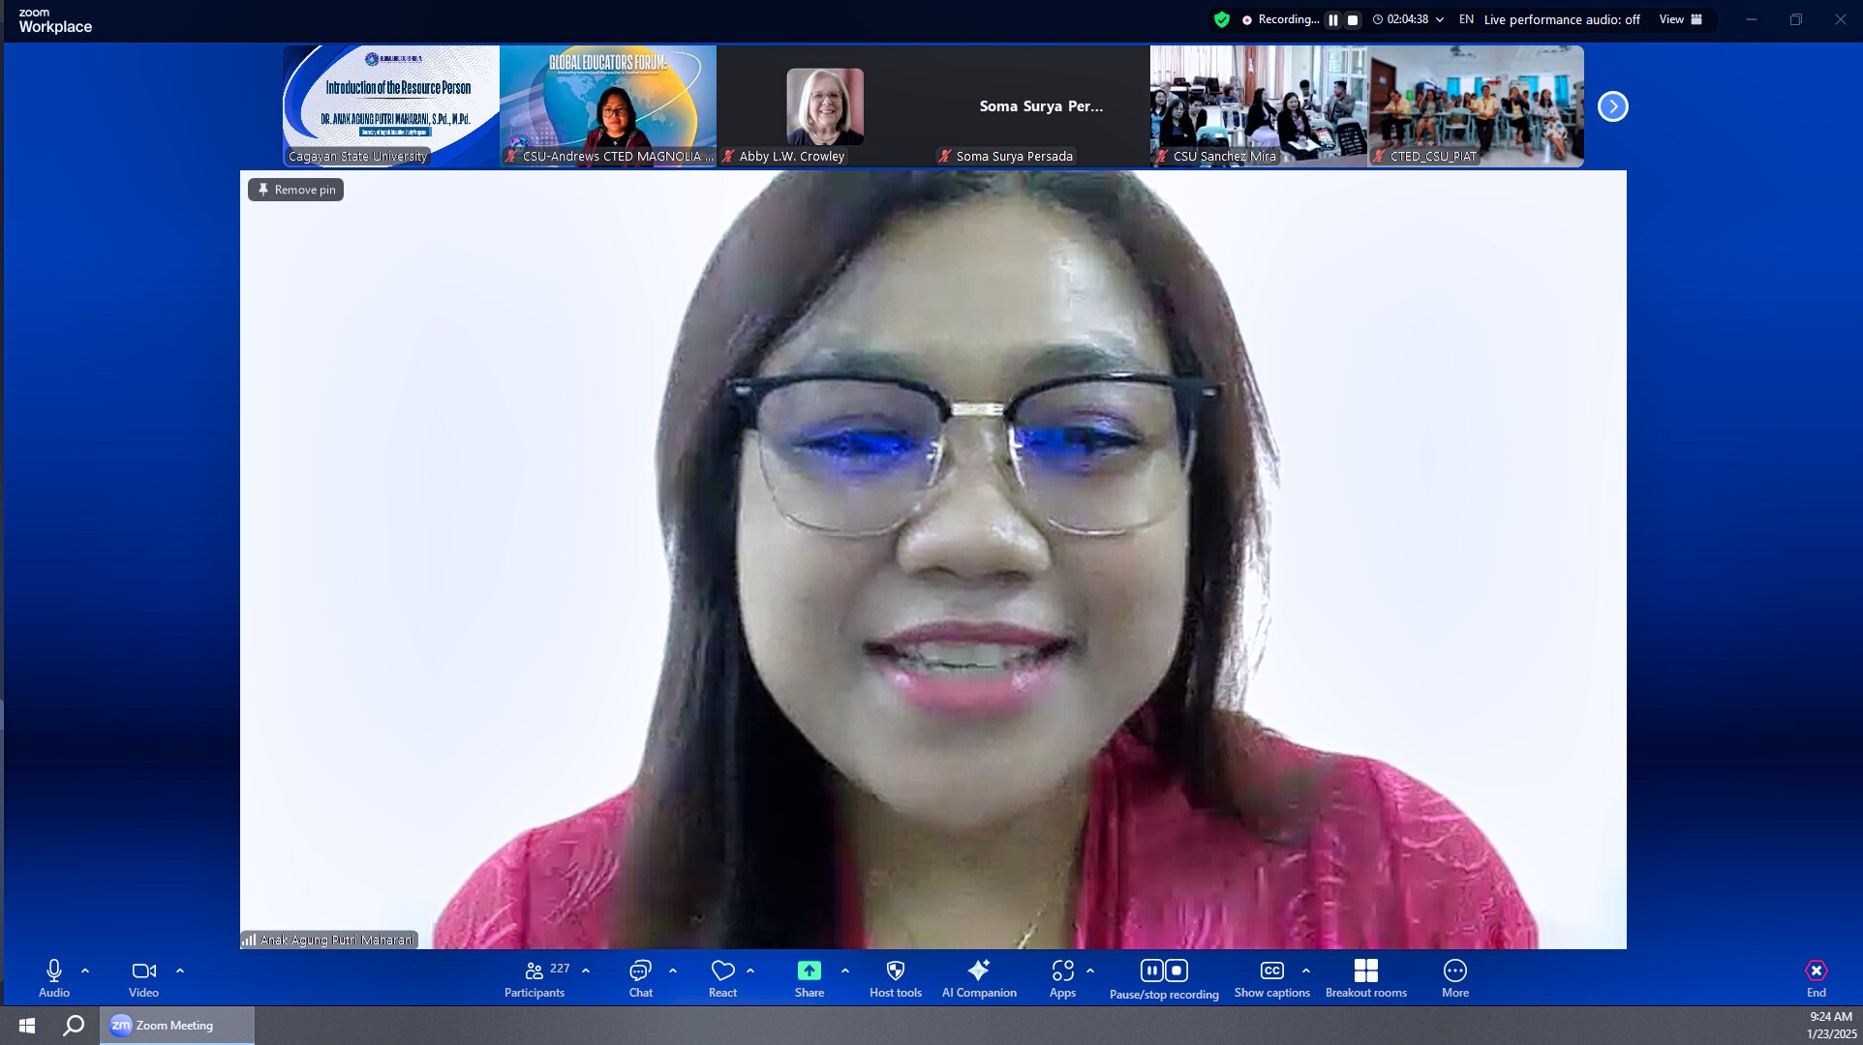Remove pin from the pinned video
Image resolution: width=1863 pixels, height=1045 pixels.
pos(296,190)
